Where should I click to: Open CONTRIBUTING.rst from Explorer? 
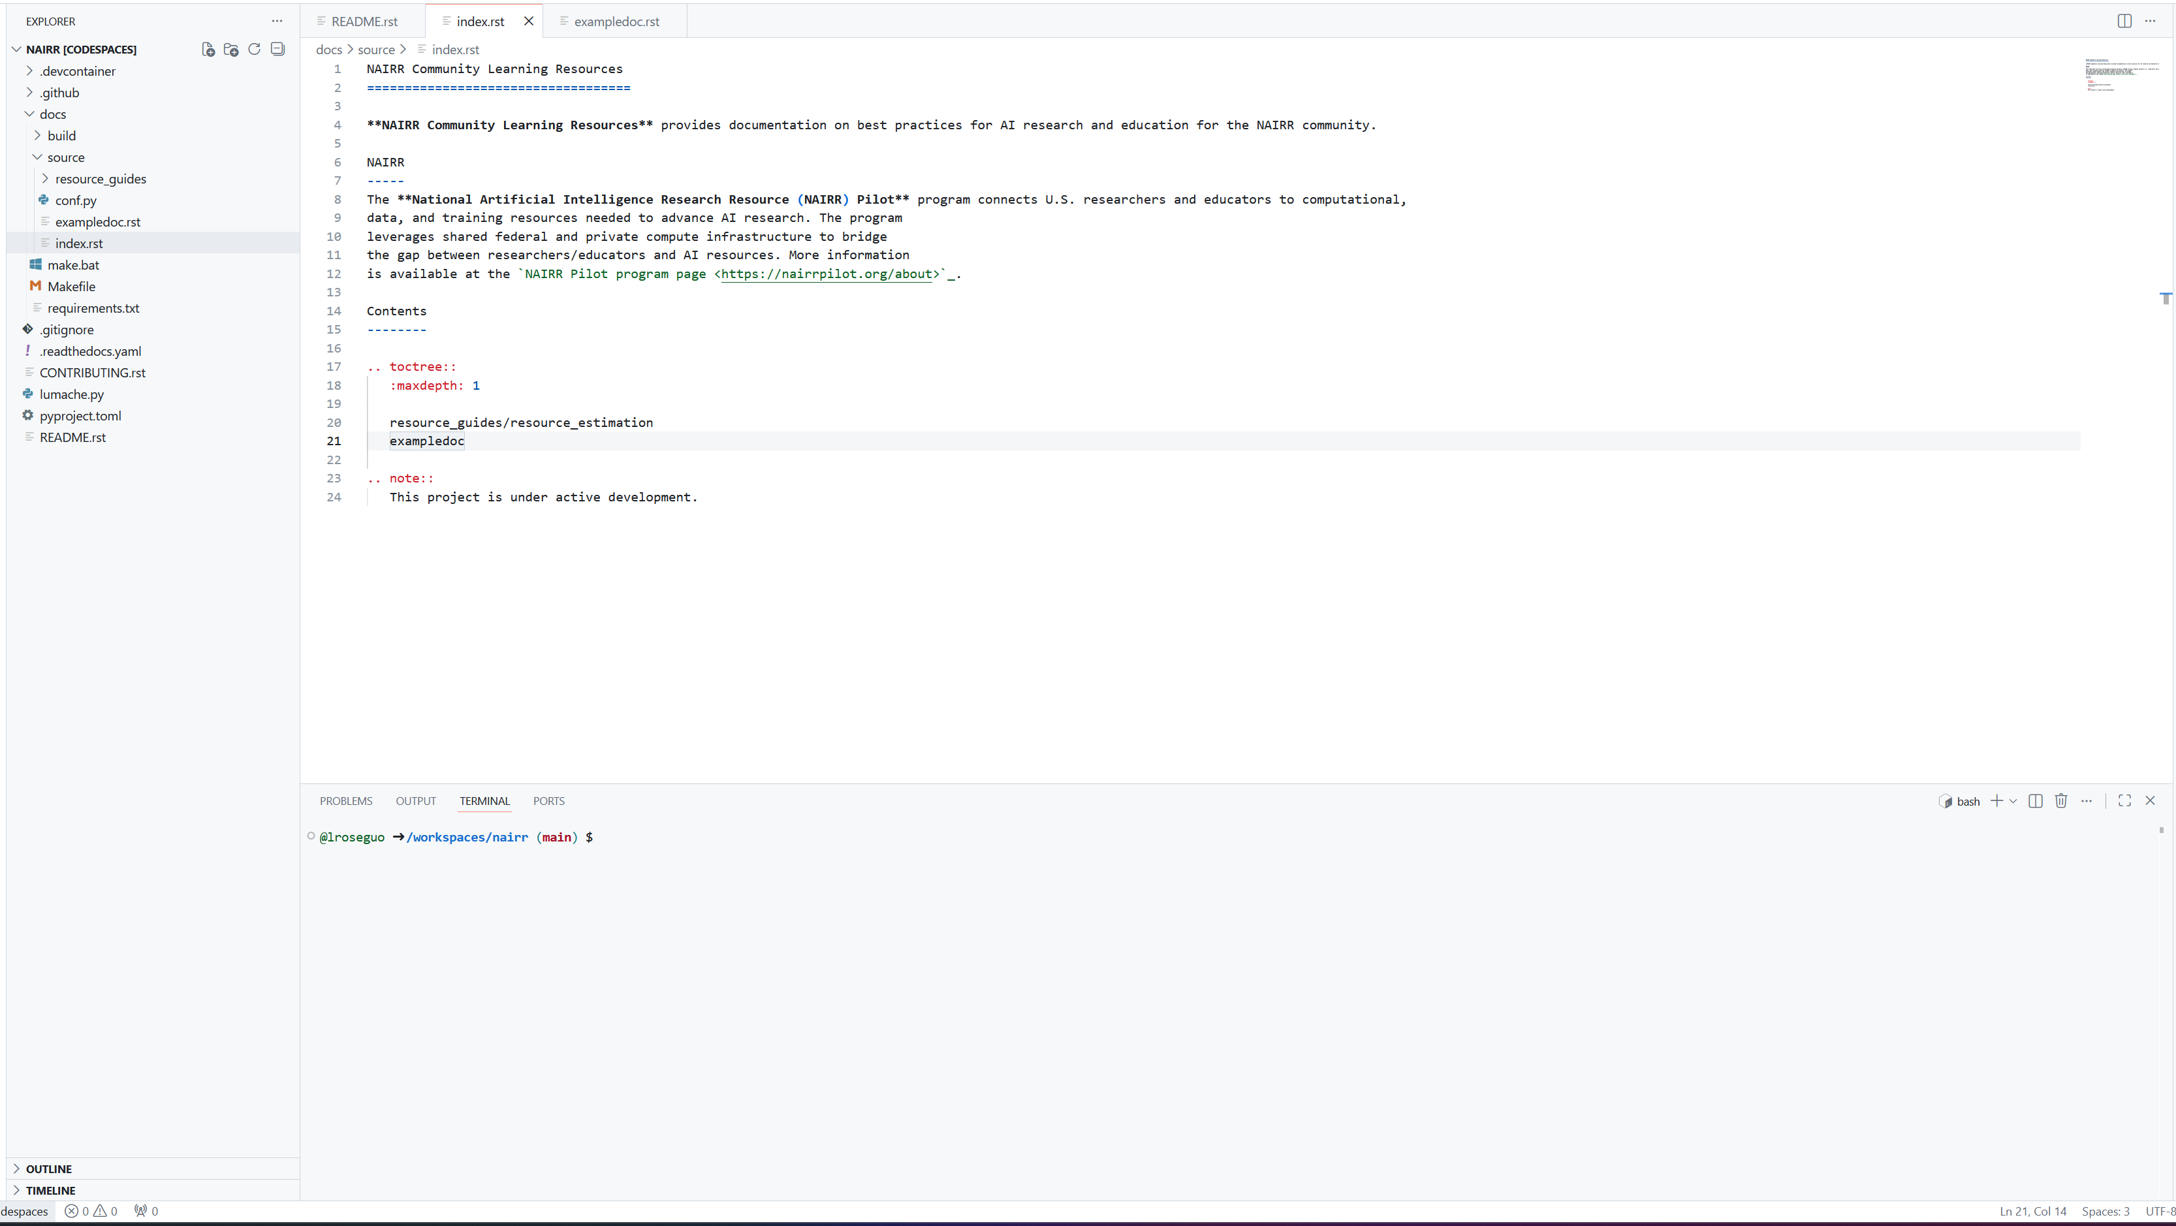[x=92, y=373]
